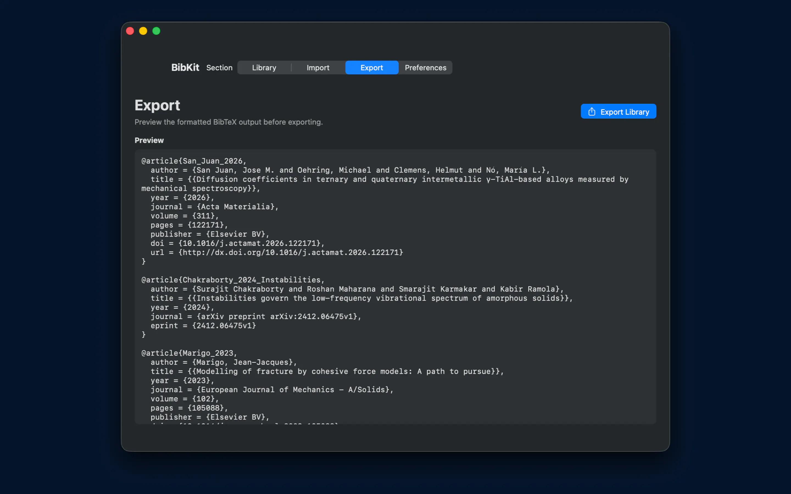Click "pages = {122171}," line
The width and height of the screenshot is (791, 494).
point(189,225)
